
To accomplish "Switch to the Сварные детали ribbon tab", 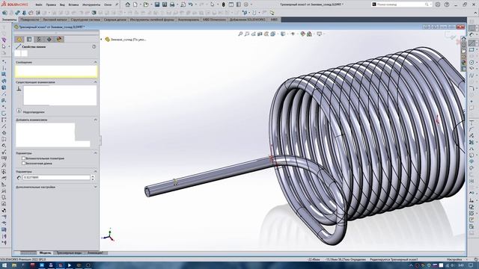I will (115, 19).
